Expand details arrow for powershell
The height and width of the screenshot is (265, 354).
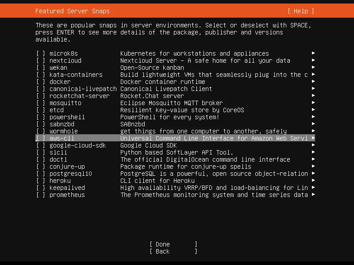pos(313,117)
